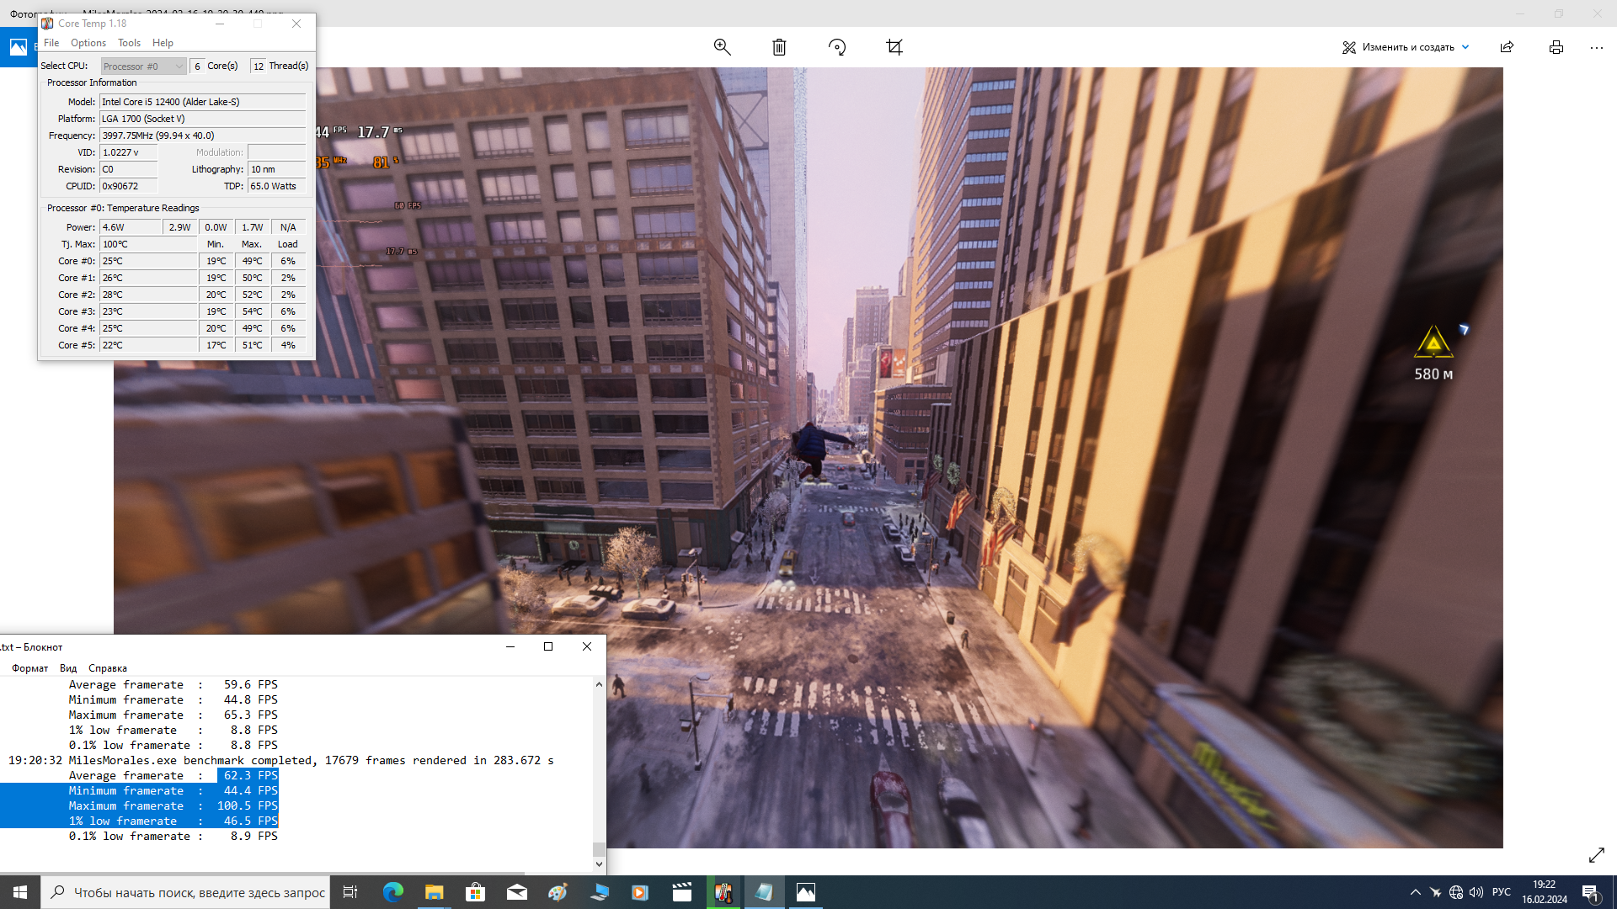1617x909 pixels.
Task: Click the share icon in Photos toolbar
Action: (1507, 47)
